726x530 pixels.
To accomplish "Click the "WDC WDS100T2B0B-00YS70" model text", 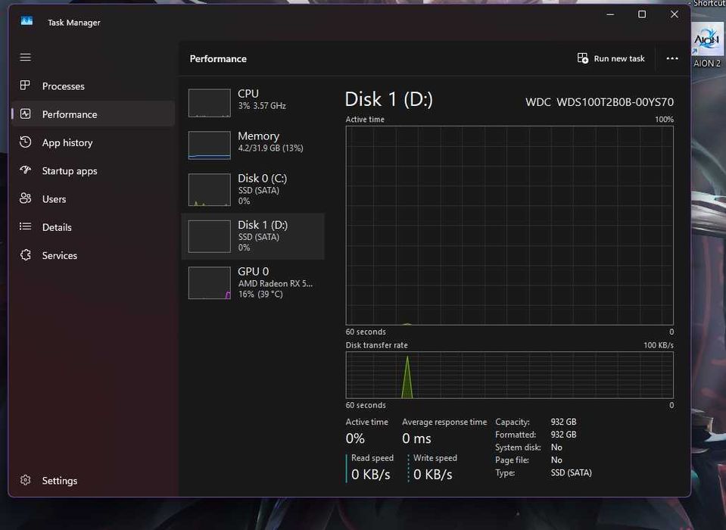I will tap(600, 101).
